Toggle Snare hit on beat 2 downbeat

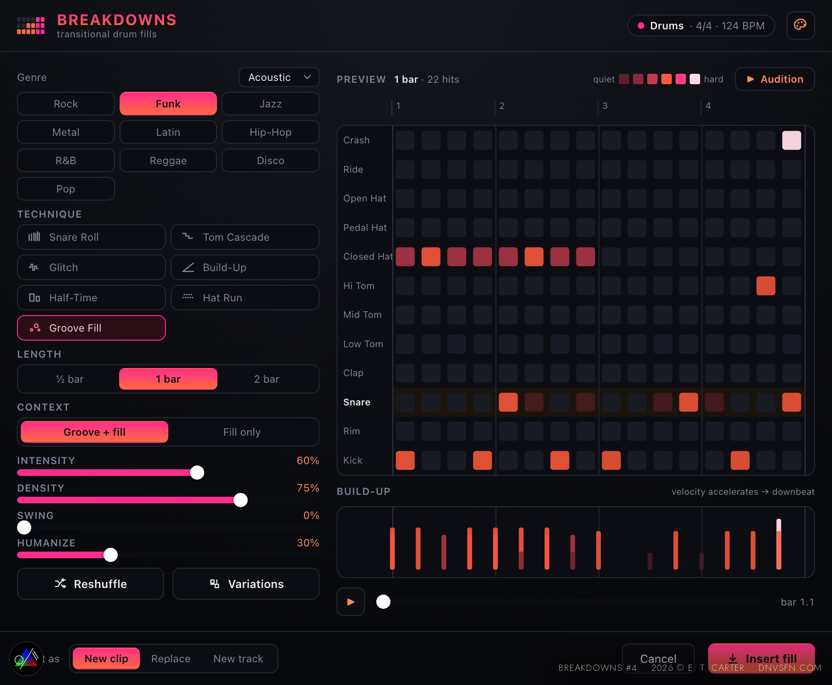(508, 402)
